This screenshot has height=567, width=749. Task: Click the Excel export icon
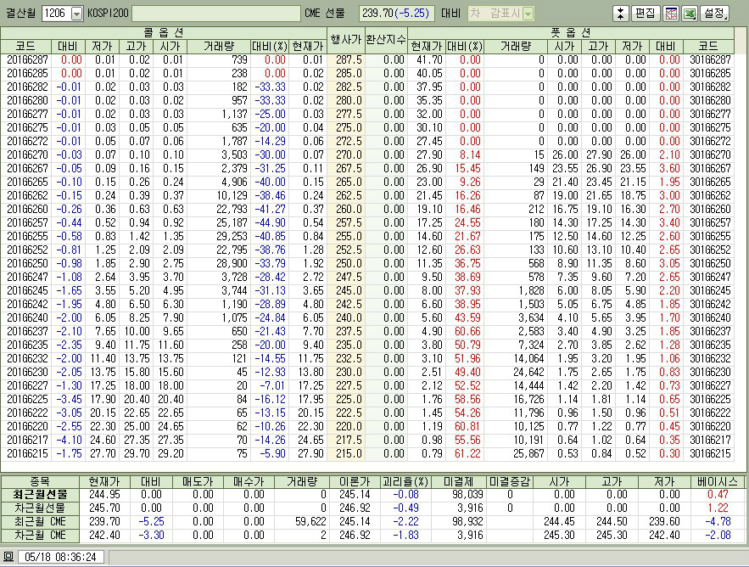click(688, 14)
